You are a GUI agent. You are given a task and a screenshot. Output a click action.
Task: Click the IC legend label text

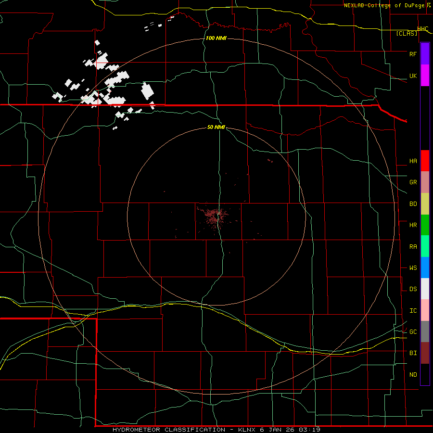pyautogui.click(x=413, y=310)
